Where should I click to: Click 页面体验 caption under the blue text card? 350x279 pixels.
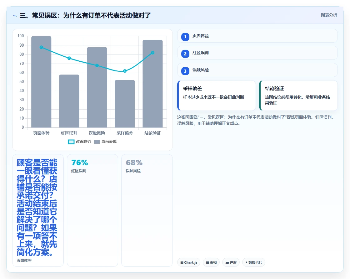[24, 261]
